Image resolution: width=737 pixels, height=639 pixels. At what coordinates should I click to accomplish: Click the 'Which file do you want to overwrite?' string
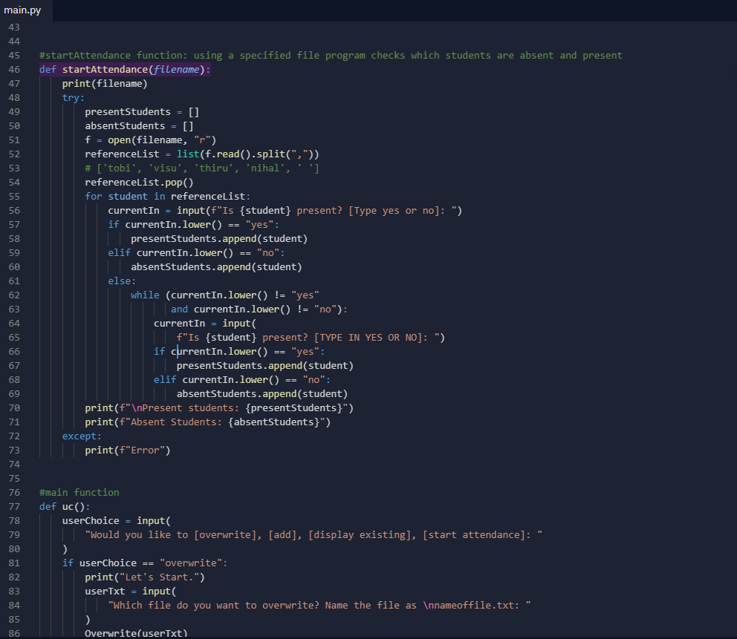[319, 605]
